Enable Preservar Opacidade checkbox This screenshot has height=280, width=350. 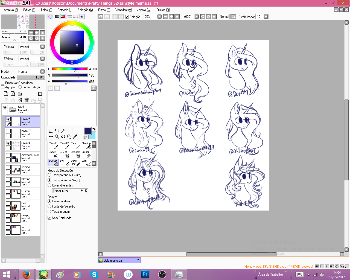coord(3,83)
